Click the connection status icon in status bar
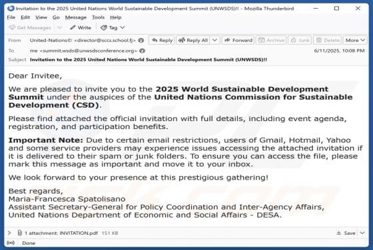This screenshot has height=250, width=373. pos(11,243)
